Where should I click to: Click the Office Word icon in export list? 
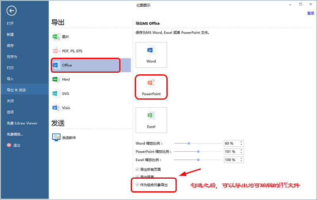(56, 65)
